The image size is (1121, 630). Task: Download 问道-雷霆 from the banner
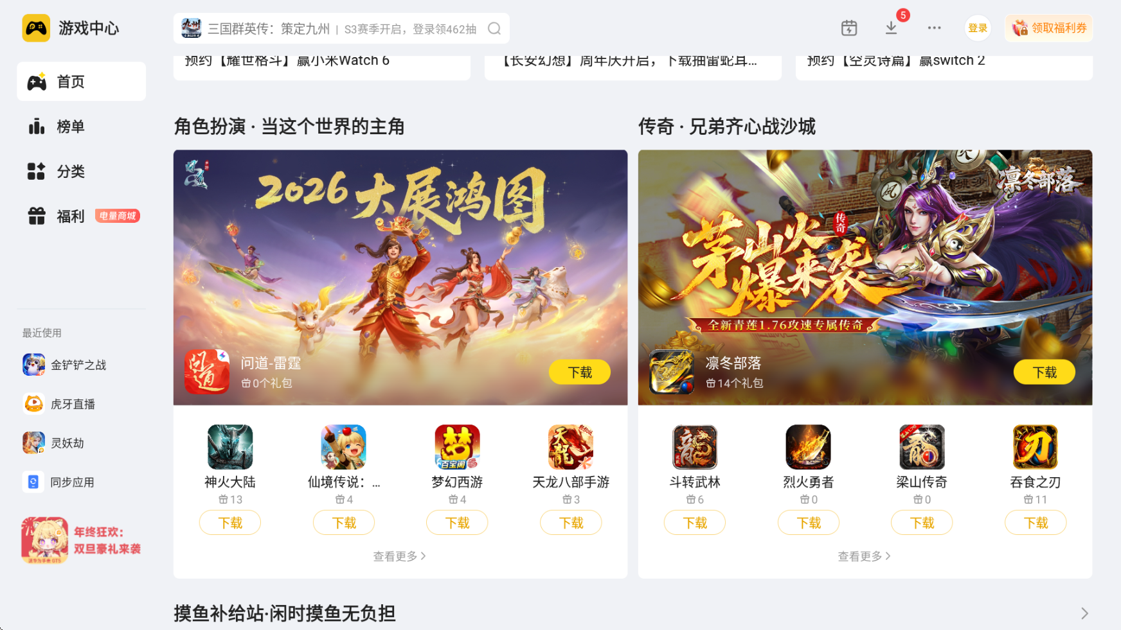(x=580, y=372)
